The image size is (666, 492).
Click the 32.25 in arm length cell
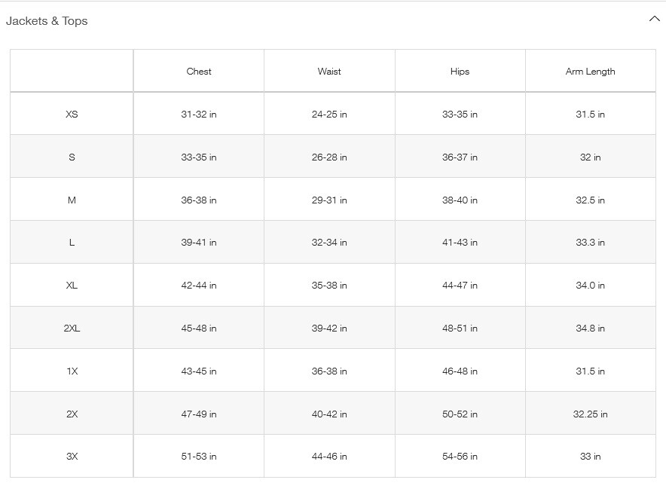pyautogui.click(x=591, y=414)
